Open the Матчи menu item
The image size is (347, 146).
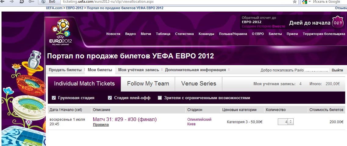146,34
